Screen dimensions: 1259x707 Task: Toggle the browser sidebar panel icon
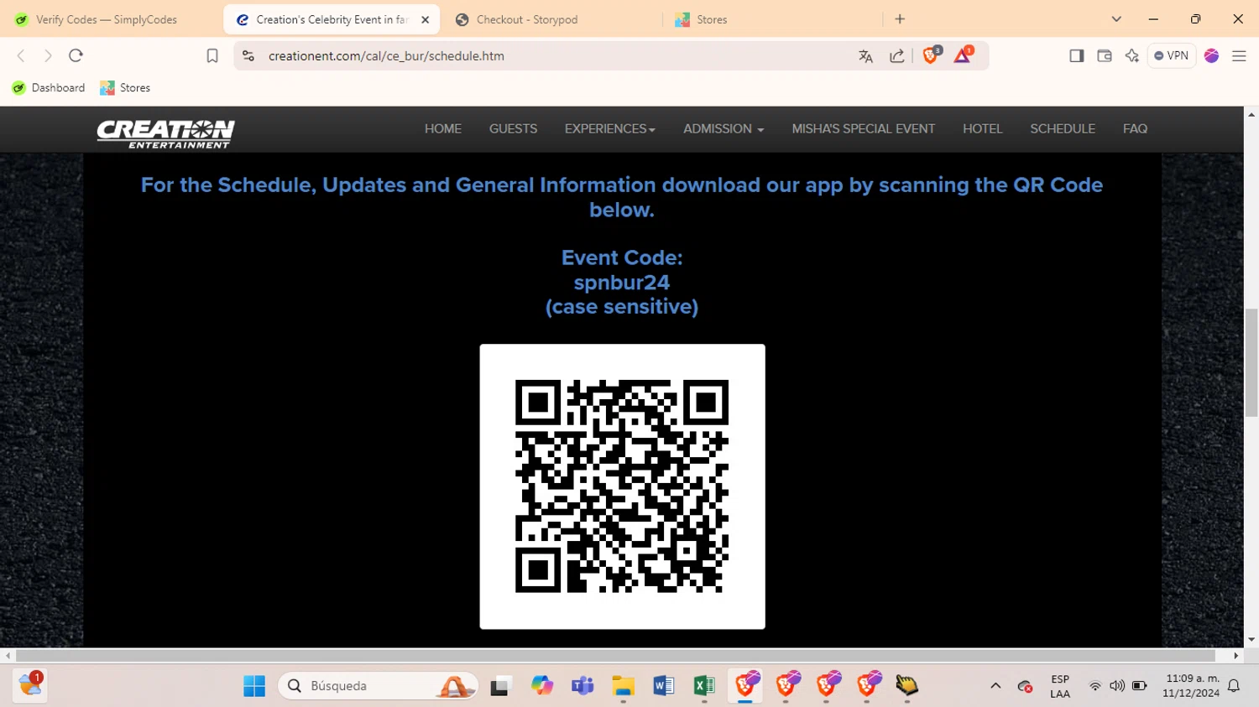pyautogui.click(x=1076, y=55)
